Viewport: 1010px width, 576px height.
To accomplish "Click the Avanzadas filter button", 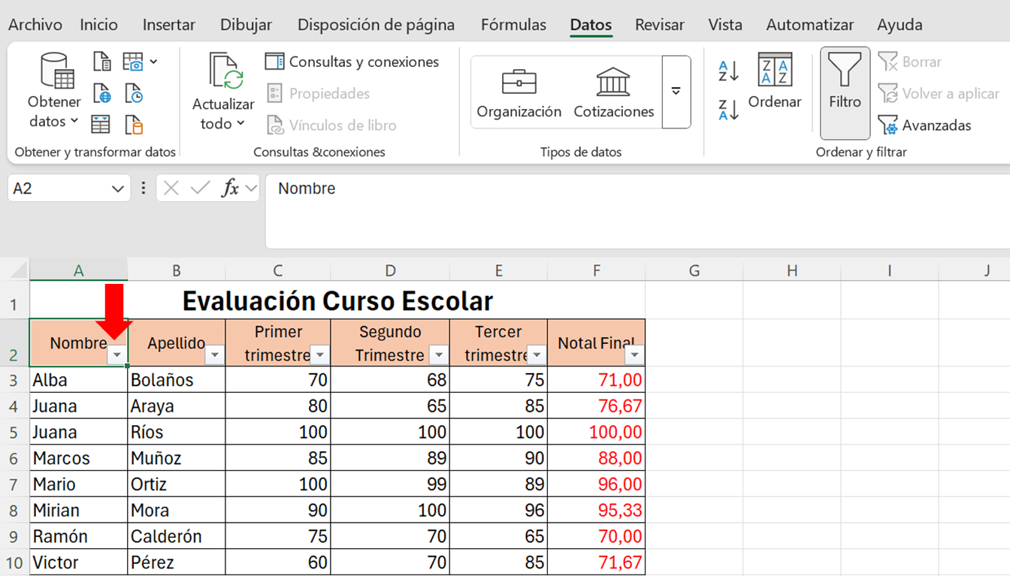I will coord(926,125).
